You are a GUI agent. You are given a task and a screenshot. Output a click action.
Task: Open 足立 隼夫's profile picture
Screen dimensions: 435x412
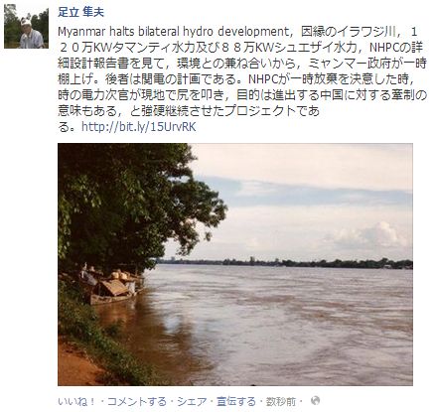pos(27,27)
